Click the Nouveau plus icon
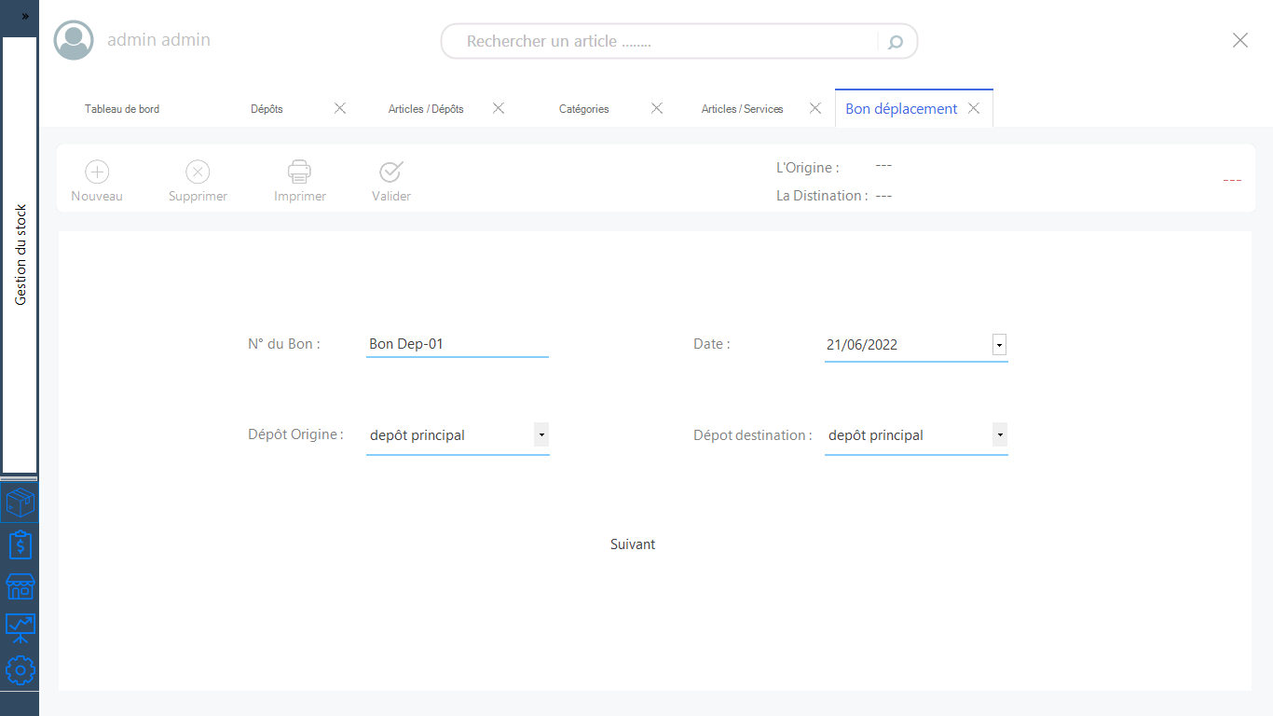Screen dimensions: 1273x716 [x=97, y=172]
